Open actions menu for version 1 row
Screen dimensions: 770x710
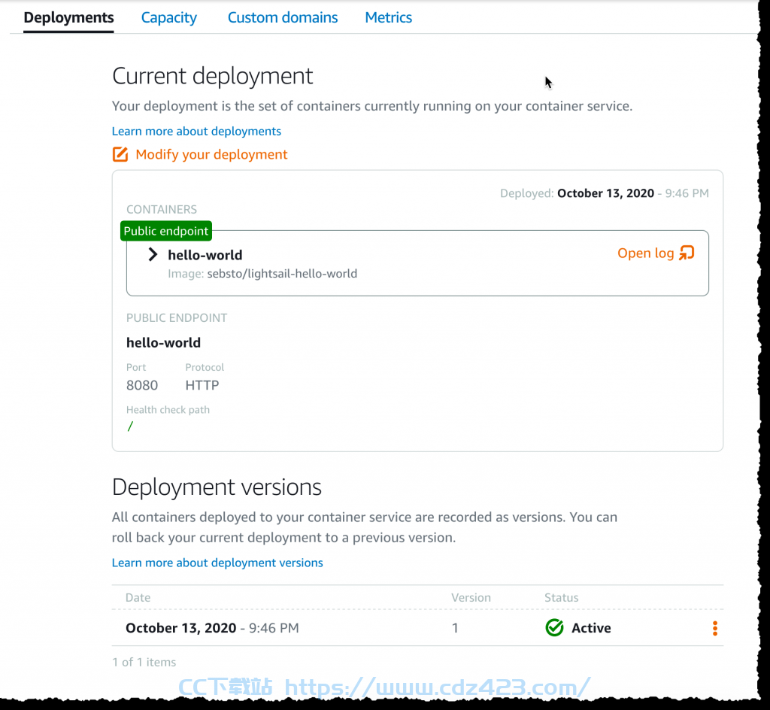point(715,628)
